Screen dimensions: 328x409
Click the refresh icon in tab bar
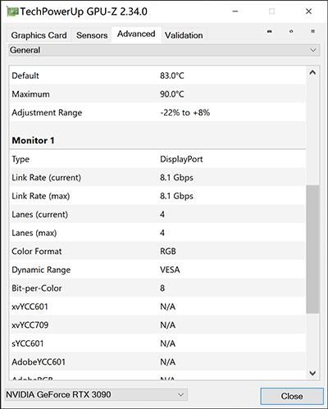coord(291,31)
